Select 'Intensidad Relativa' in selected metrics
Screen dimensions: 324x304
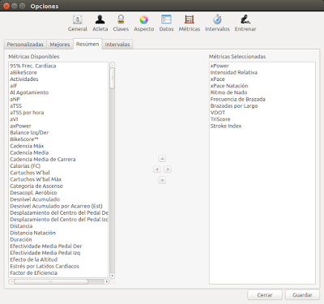click(262, 72)
